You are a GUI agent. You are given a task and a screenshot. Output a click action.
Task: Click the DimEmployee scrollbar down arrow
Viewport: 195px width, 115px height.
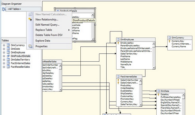[154, 68]
